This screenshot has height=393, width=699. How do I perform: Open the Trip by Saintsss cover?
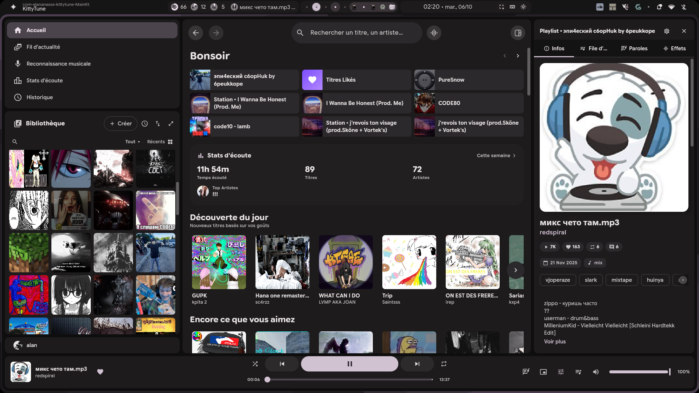pyautogui.click(x=409, y=262)
